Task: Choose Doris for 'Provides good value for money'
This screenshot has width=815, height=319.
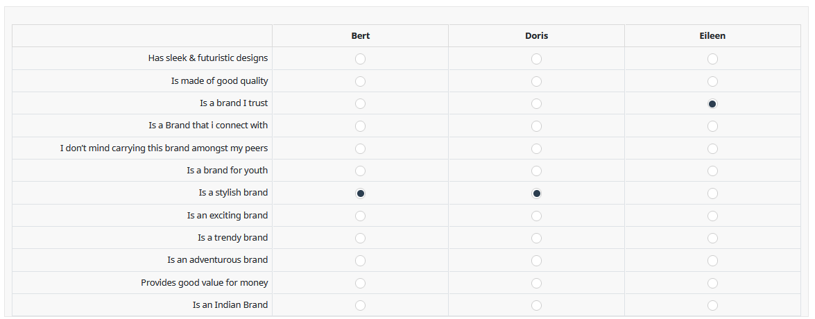Action: pos(536,283)
